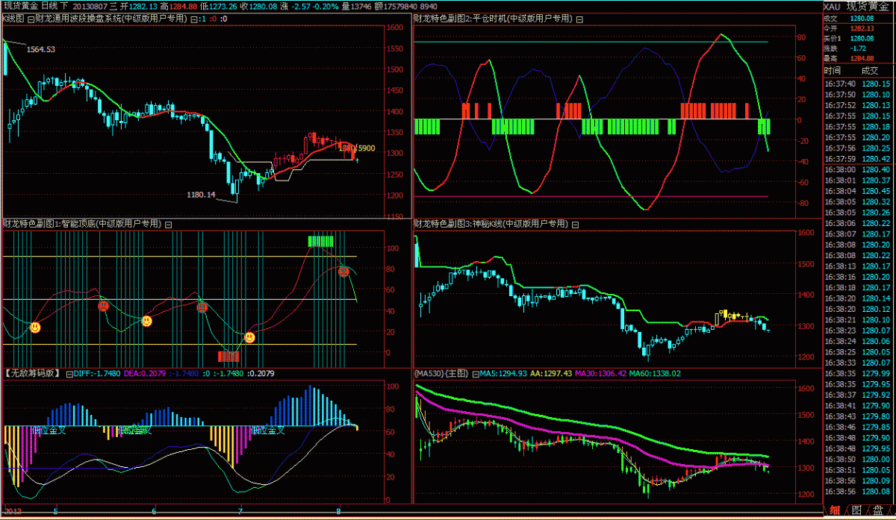Click the K线图 chart title label
Image resolution: width=896 pixels, height=520 pixels.
click(x=13, y=18)
